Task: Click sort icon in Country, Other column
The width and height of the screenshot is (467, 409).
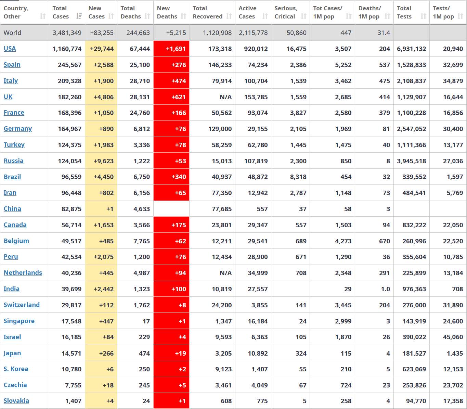Action: [43, 16]
